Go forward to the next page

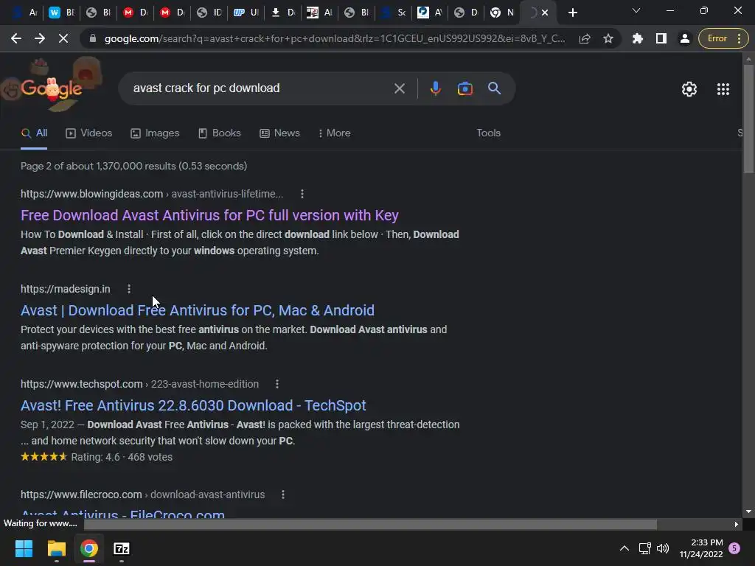point(40,38)
